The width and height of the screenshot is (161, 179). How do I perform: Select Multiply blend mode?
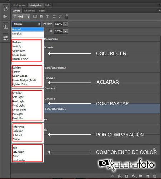point(17,46)
